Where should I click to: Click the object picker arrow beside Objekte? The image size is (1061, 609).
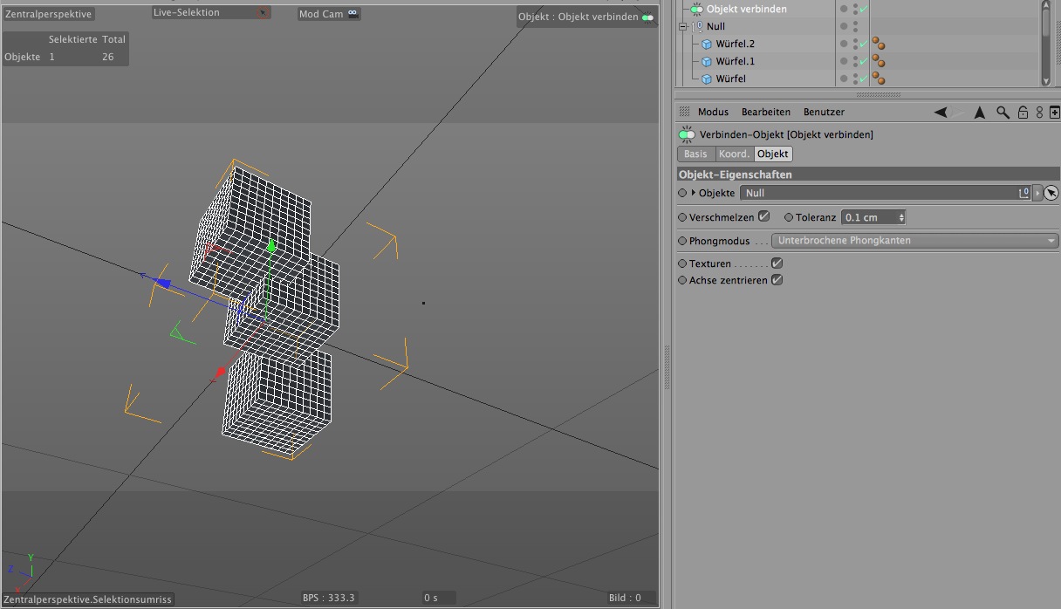(x=1051, y=193)
